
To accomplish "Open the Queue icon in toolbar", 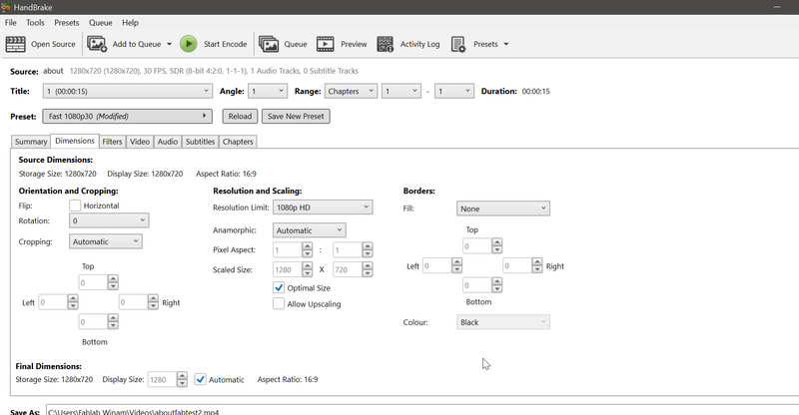I will [269, 44].
